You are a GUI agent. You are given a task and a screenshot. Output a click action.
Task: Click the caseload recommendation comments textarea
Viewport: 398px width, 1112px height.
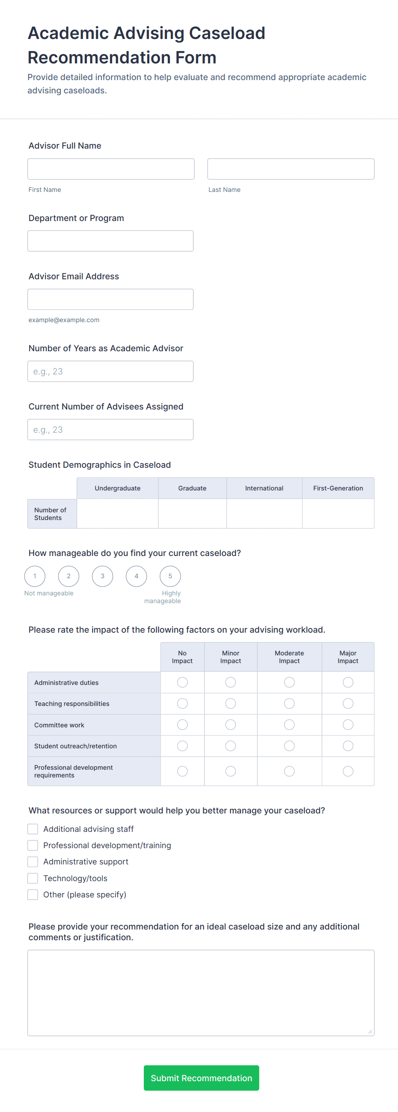201,992
